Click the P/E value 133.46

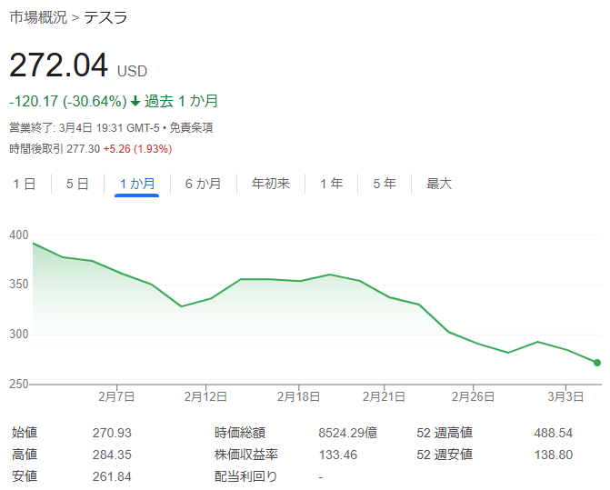[338, 455]
